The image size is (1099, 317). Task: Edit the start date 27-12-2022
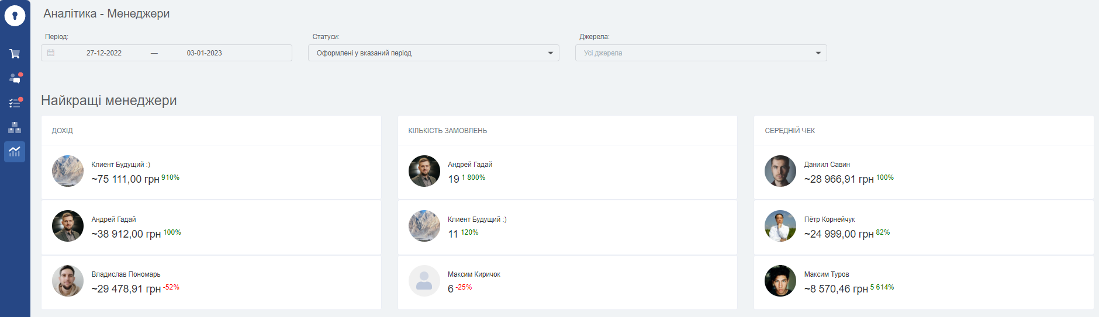point(104,53)
